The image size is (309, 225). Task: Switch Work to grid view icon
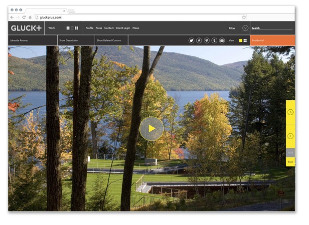point(76,28)
